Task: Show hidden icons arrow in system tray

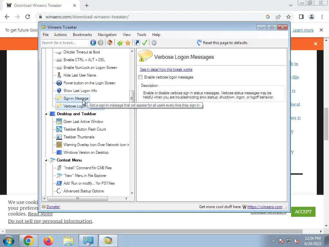Action: pyautogui.click(x=273, y=241)
